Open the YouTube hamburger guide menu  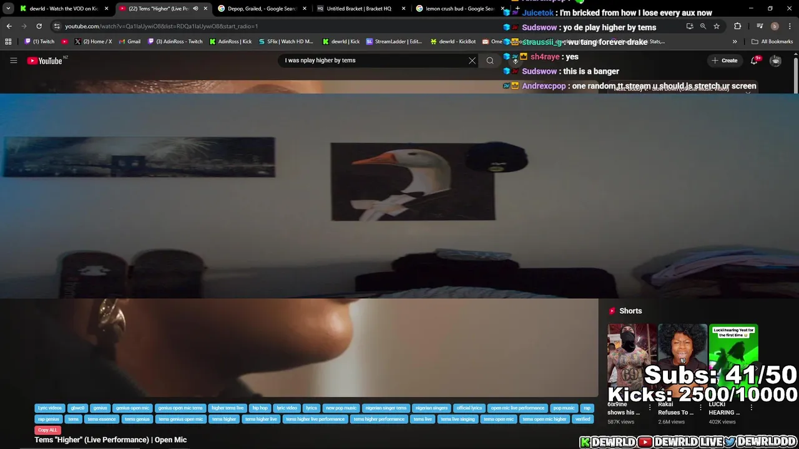pos(13,60)
